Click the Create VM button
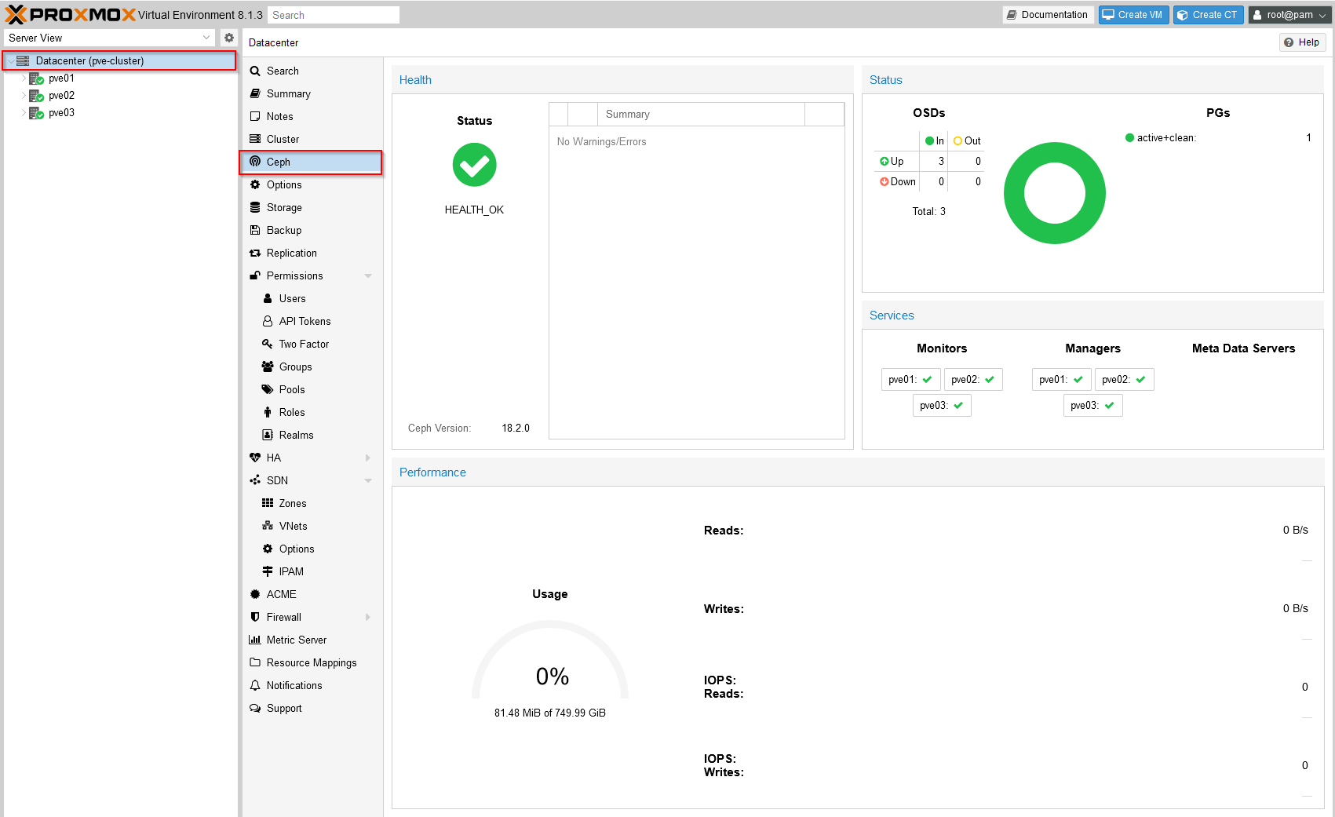Viewport: 1335px width, 817px height. point(1133,15)
